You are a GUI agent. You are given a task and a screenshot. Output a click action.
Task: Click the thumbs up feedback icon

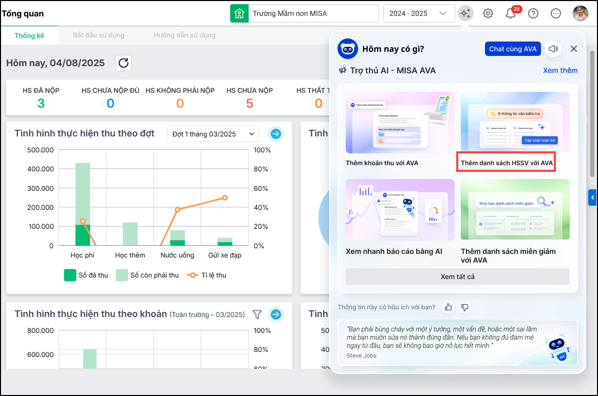point(448,307)
